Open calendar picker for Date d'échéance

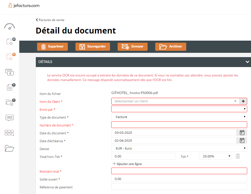(242, 140)
